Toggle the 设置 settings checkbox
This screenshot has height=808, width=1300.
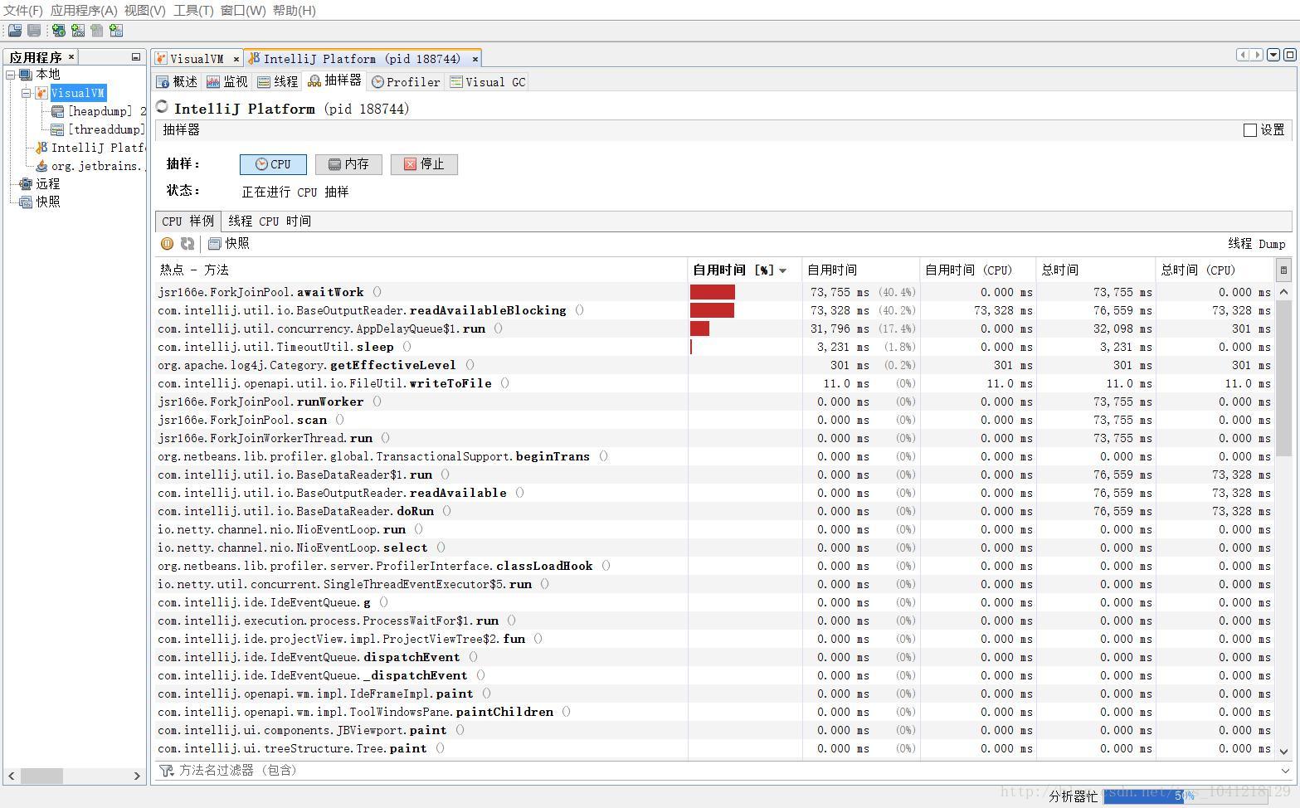click(1249, 130)
